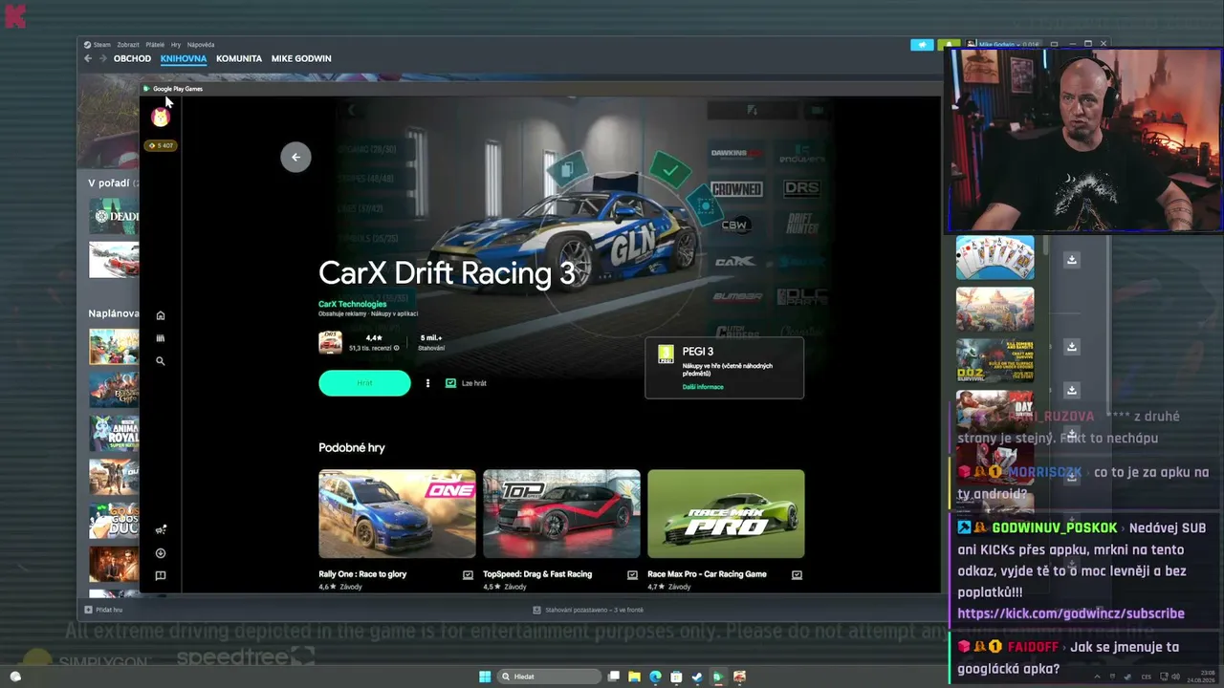Click the Lze hrát playable badge icon
Viewport: 1224px width, 688px height.
pos(450,383)
